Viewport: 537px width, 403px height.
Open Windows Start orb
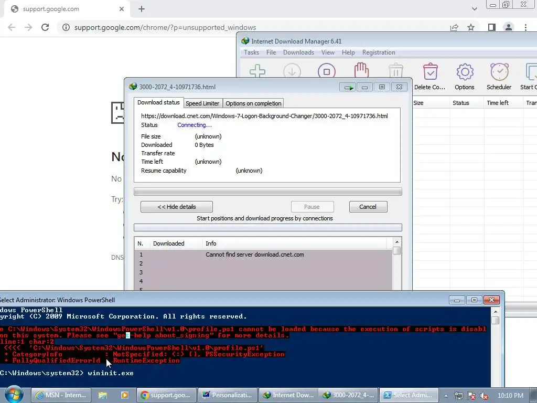click(x=14, y=394)
